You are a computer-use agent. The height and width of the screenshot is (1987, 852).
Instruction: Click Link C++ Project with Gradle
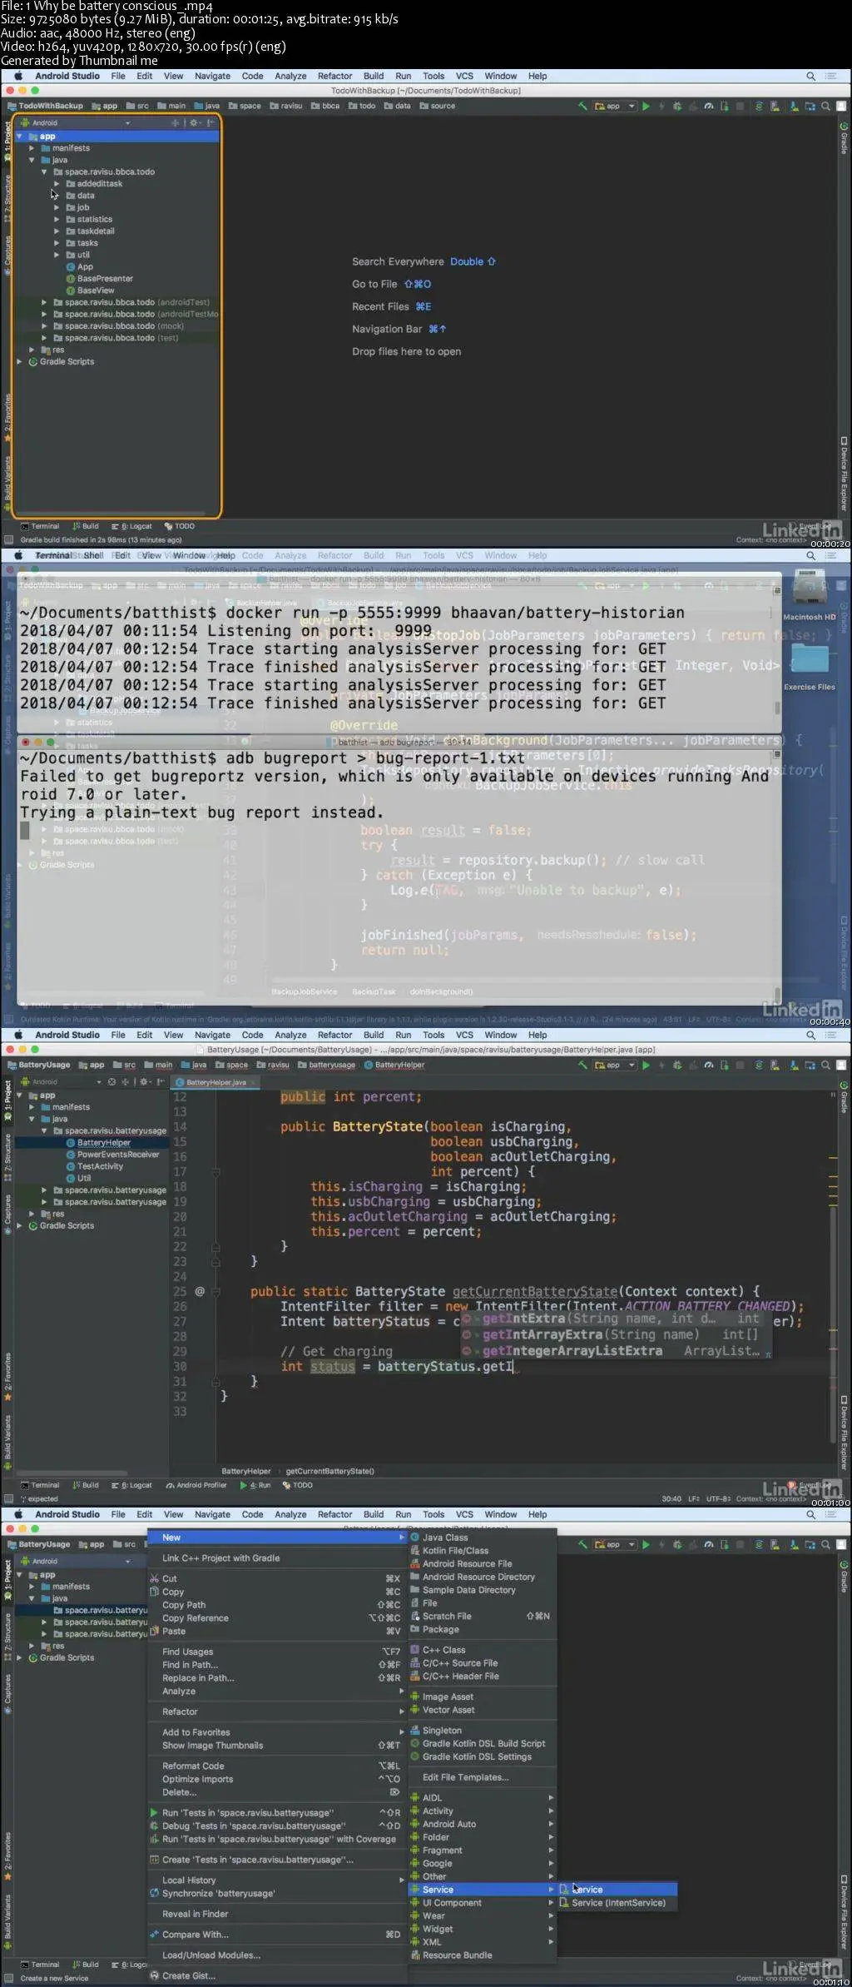point(220,1558)
